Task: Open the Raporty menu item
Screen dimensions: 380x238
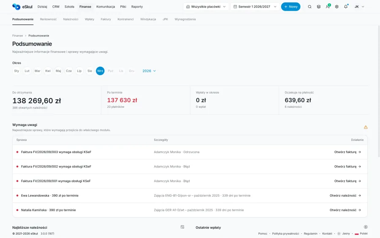Action: [137, 7]
